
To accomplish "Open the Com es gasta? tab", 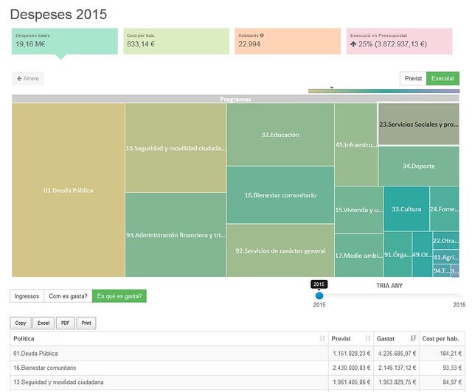I will point(68,296).
